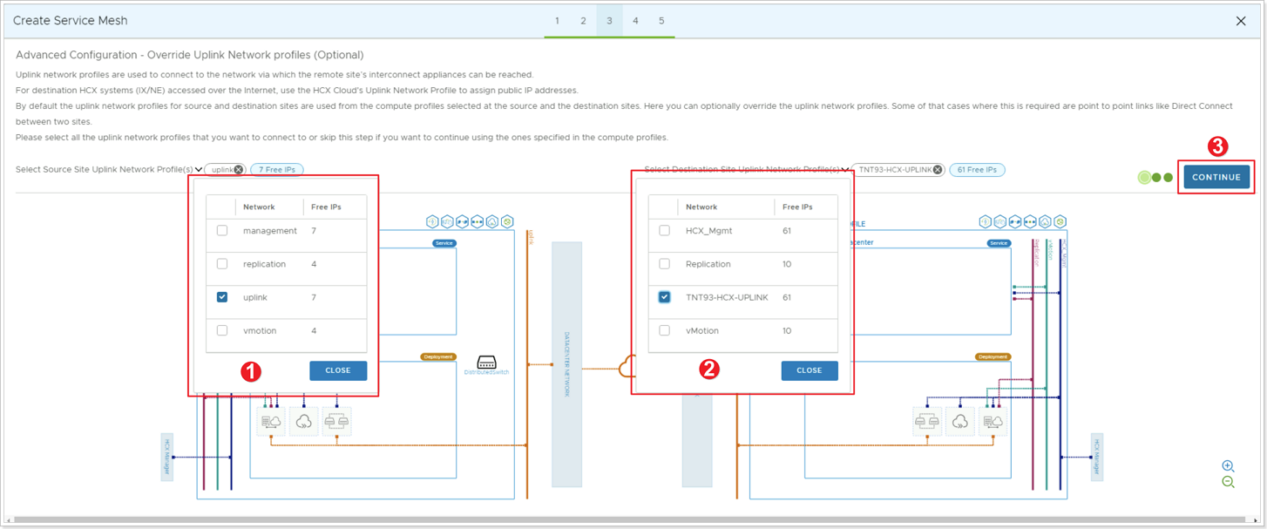Click the CONTINUE button
The width and height of the screenshot is (1267, 529).
coord(1216,176)
